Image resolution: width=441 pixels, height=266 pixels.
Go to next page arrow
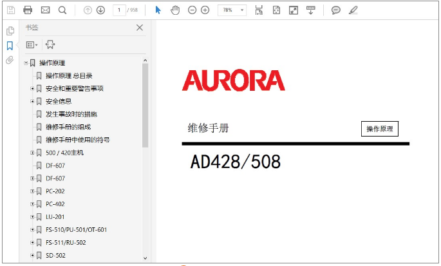(x=100, y=10)
